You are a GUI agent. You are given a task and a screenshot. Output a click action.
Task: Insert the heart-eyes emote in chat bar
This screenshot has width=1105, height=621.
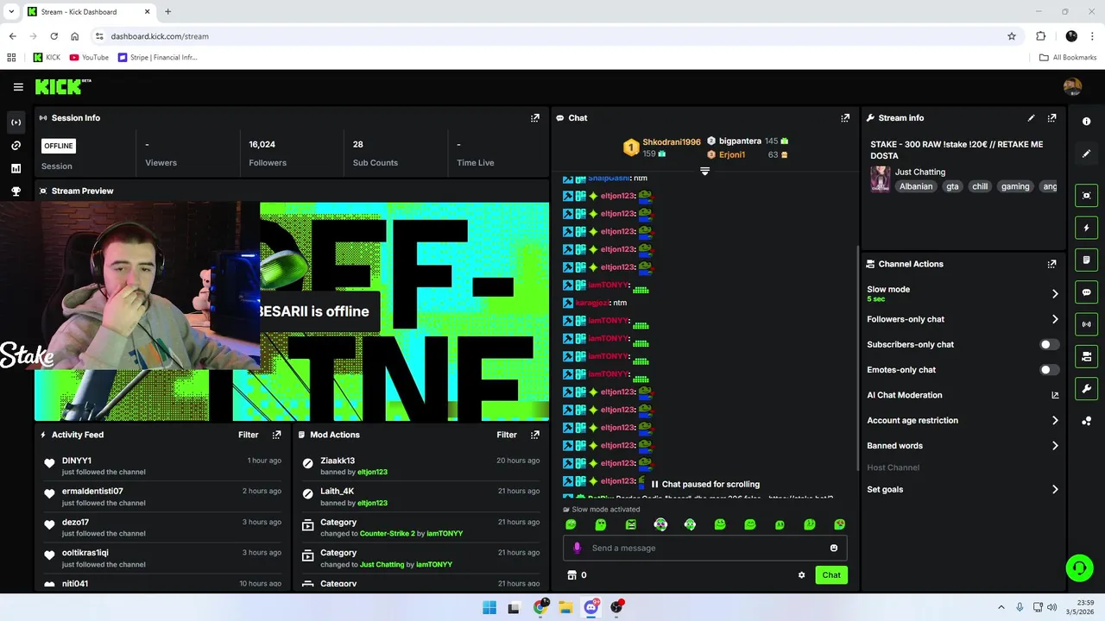(839, 524)
